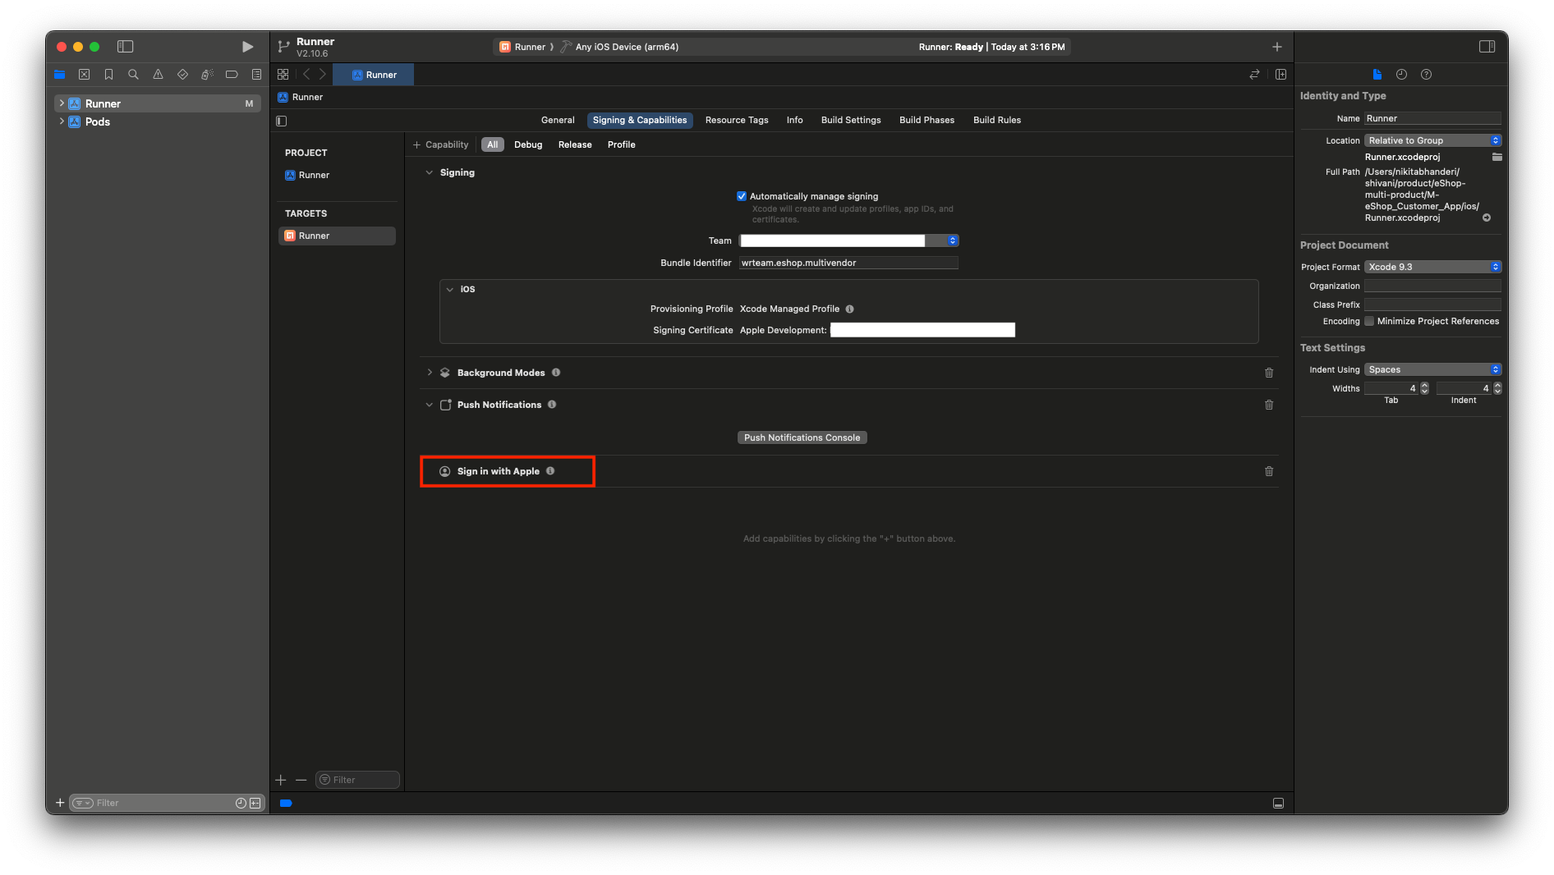Click the swap arrows icon in the editor bar

pyautogui.click(x=1254, y=75)
